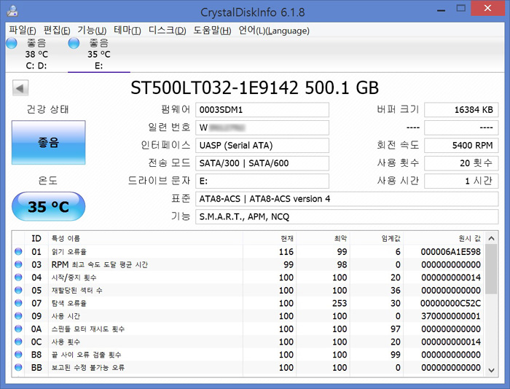Click the features field S.M.A.R.T., APM, NCQ
The width and height of the screenshot is (510, 389).
[x=347, y=216]
